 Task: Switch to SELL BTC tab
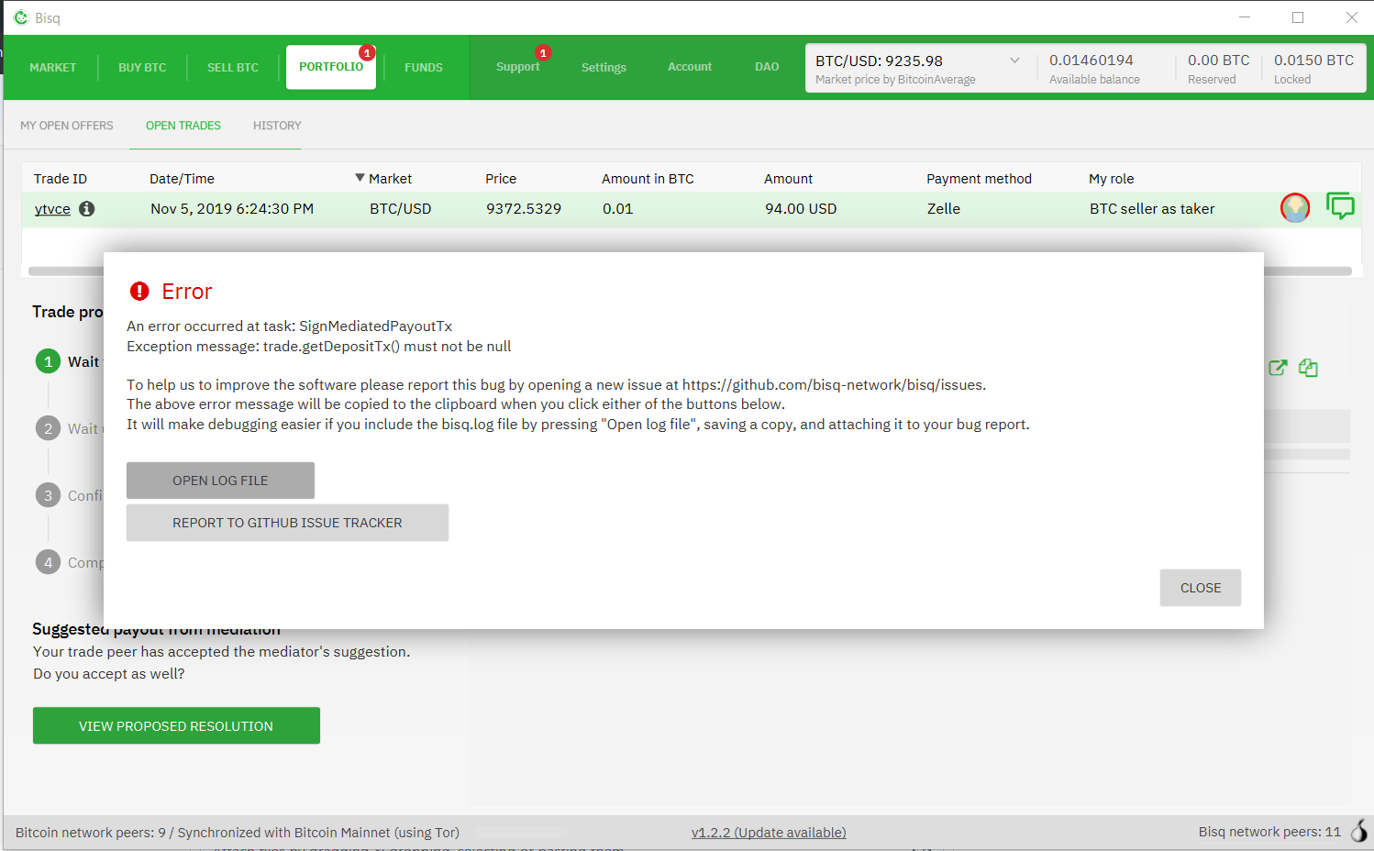[x=233, y=68]
